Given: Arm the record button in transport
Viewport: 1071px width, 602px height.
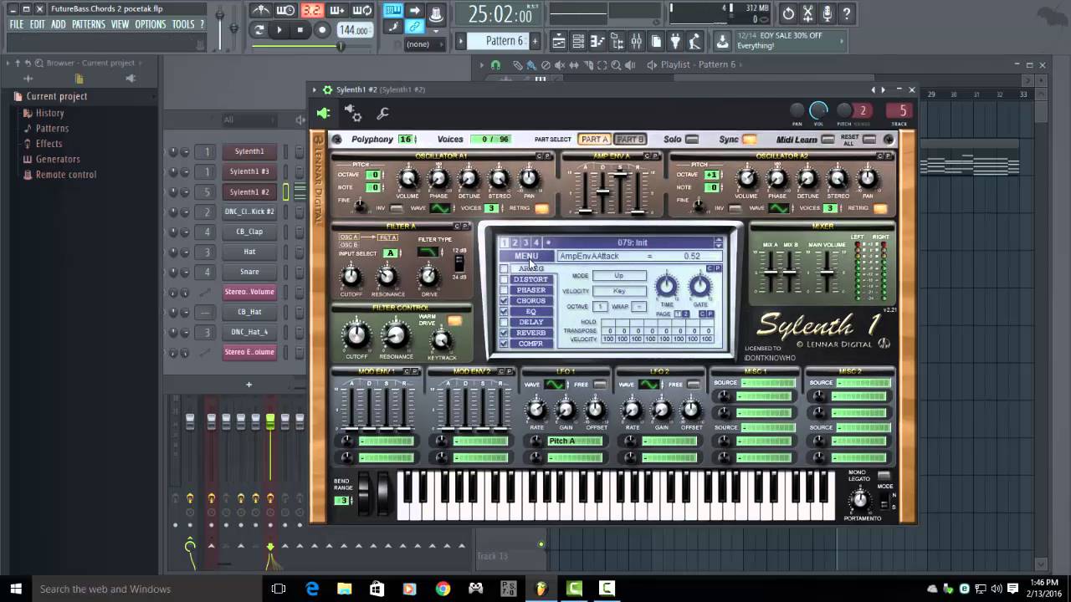Looking at the screenshot, I should [322, 30].
